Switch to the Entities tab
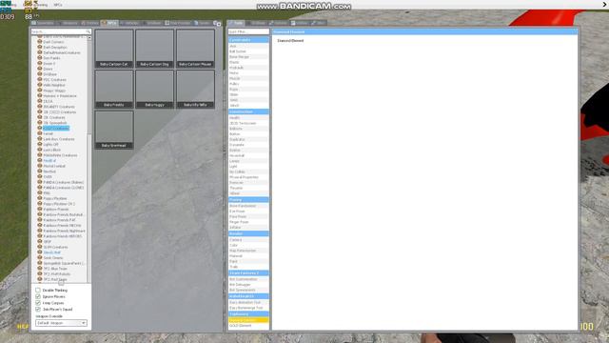The height and width of the screenshot is (343, 609). (x=89, y=23)
